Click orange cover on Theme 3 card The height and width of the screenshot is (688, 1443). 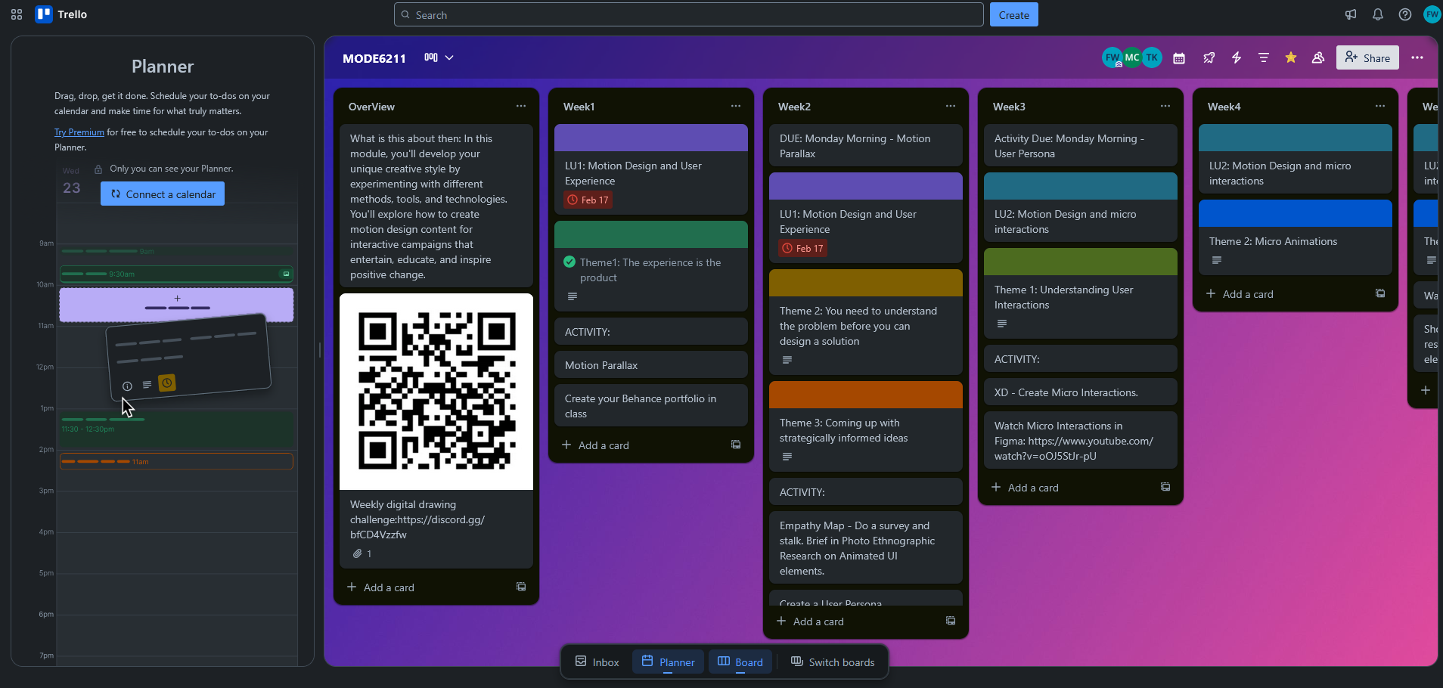click(866, 395)
